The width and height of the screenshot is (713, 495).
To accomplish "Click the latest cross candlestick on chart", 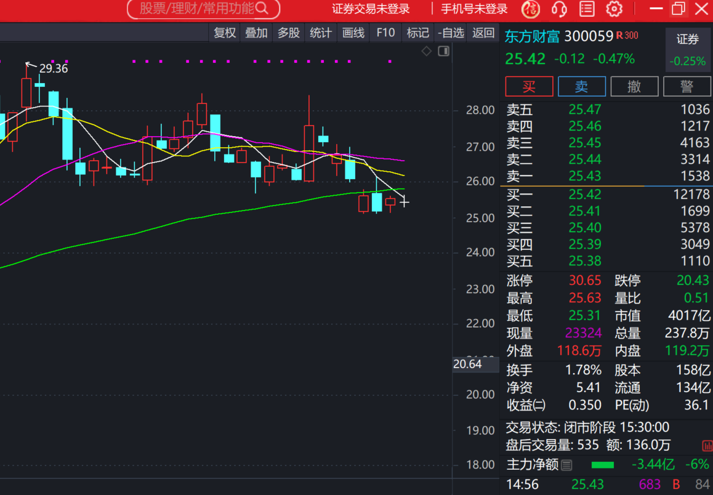I will [x=405, y=202].
